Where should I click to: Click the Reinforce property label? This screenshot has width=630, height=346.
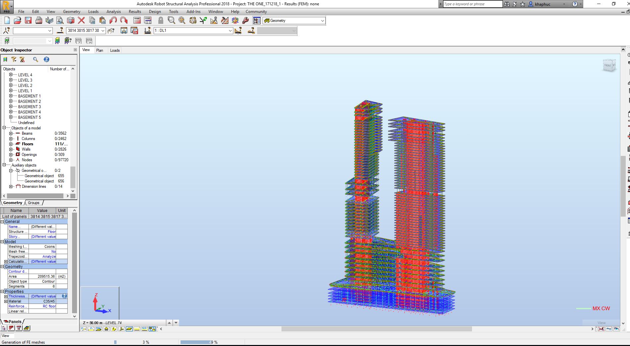click(17, 306)
